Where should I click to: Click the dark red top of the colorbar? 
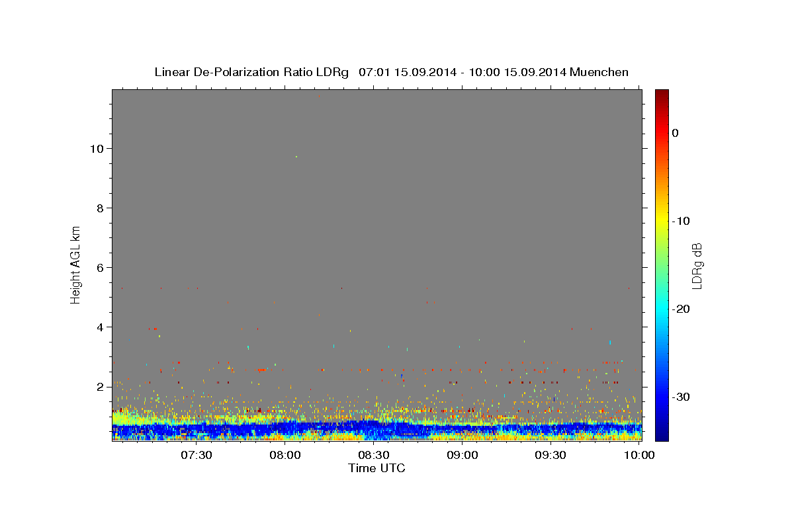coord(662,96)
